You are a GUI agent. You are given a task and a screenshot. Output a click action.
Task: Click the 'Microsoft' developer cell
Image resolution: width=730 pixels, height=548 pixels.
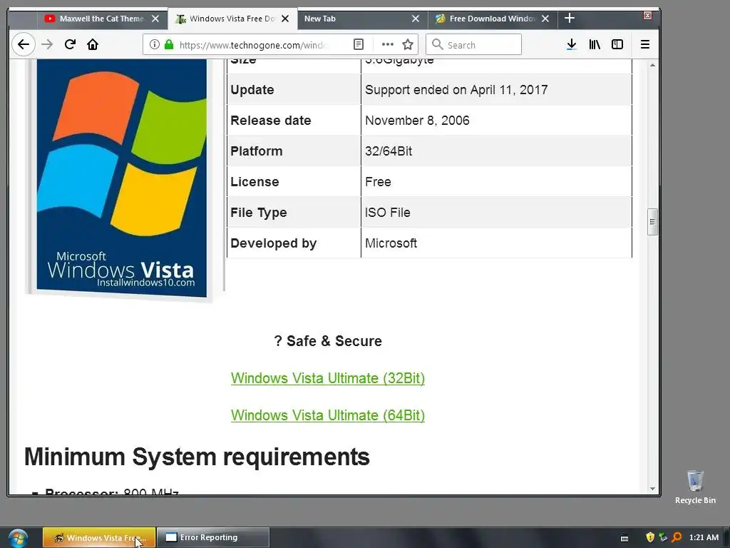pos(496,243)
